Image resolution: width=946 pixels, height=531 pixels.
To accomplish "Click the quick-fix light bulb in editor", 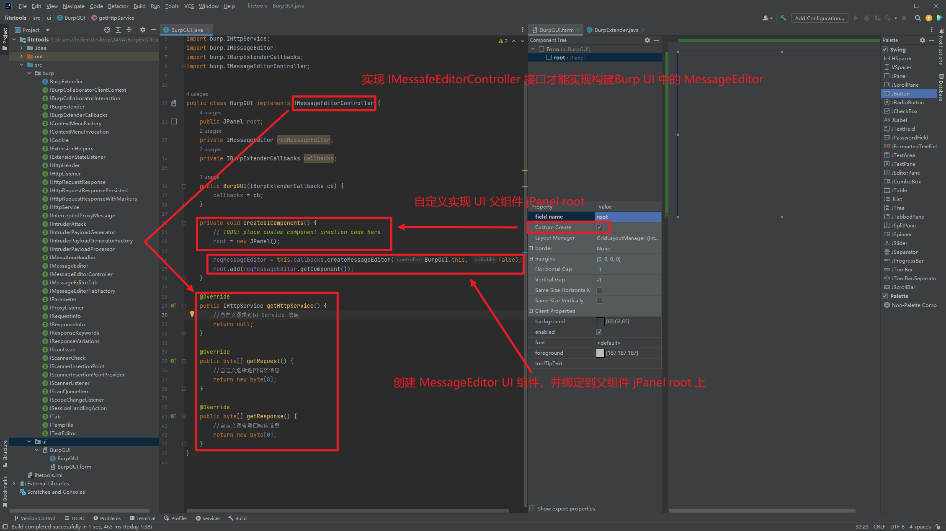I will (192, 313).
